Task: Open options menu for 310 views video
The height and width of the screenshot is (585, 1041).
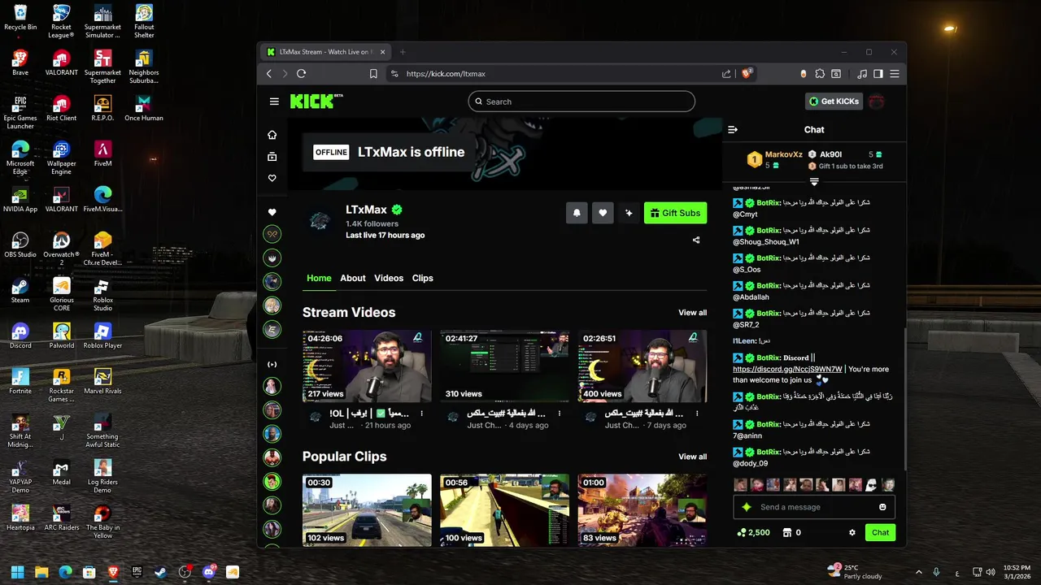Action: [x=560, y=414]
